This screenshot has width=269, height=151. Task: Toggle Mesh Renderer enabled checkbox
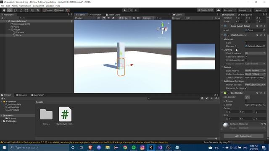coord(228,35)
